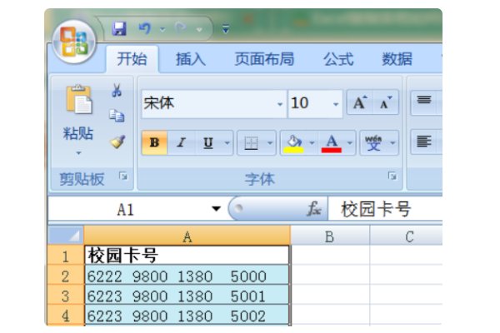Open the 公式 ribbon tab
The width and height of the screenshot is (500, 333).
[x=338, y=59]
